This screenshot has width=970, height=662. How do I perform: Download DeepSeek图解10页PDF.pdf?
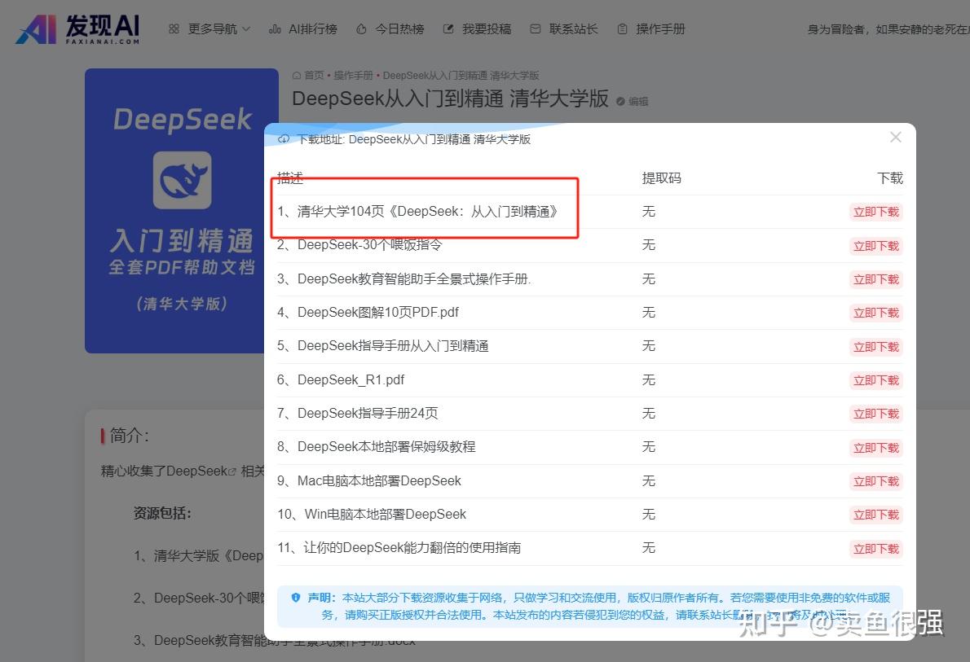[876, 313]
